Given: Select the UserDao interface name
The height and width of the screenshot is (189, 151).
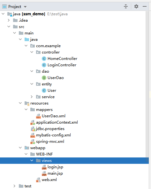Looking at the screenshot, I should (x=56, y=78).
